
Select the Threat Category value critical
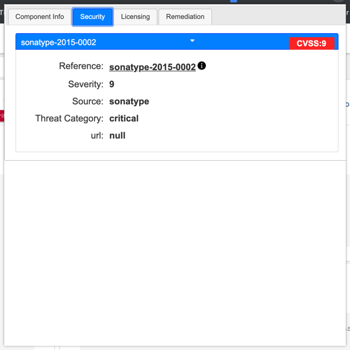click(124, 119)
